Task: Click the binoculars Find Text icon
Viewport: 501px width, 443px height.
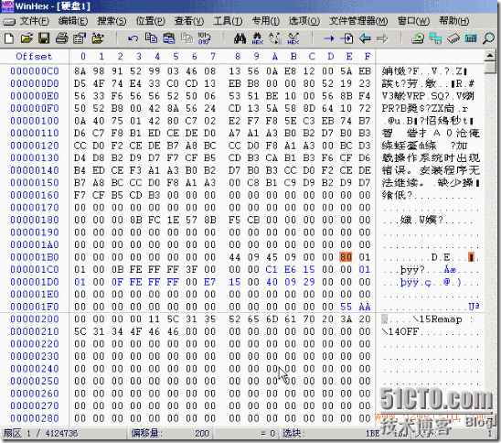Action: 240,38
